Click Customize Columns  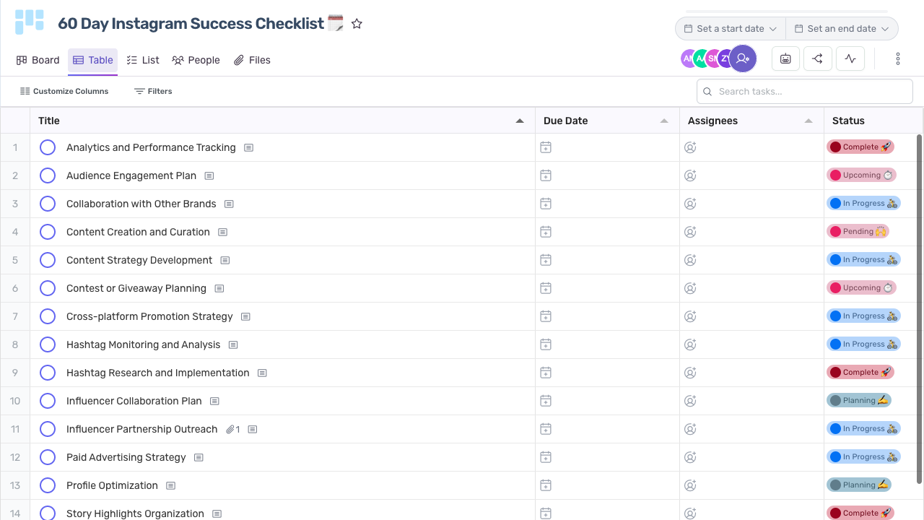(64, 91)
